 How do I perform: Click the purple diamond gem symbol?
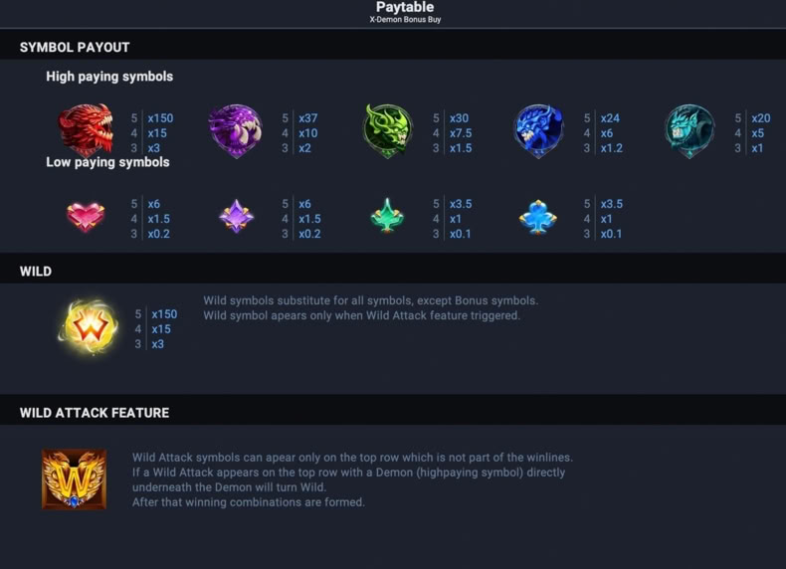coord(237,217)
